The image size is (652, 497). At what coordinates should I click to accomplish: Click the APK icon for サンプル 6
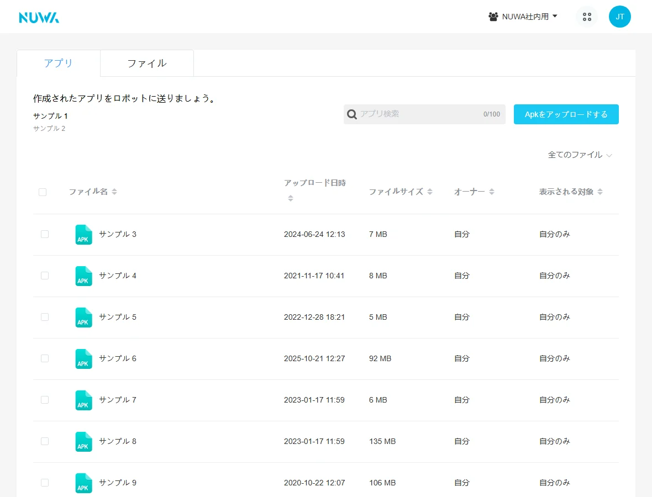(83, 359)
